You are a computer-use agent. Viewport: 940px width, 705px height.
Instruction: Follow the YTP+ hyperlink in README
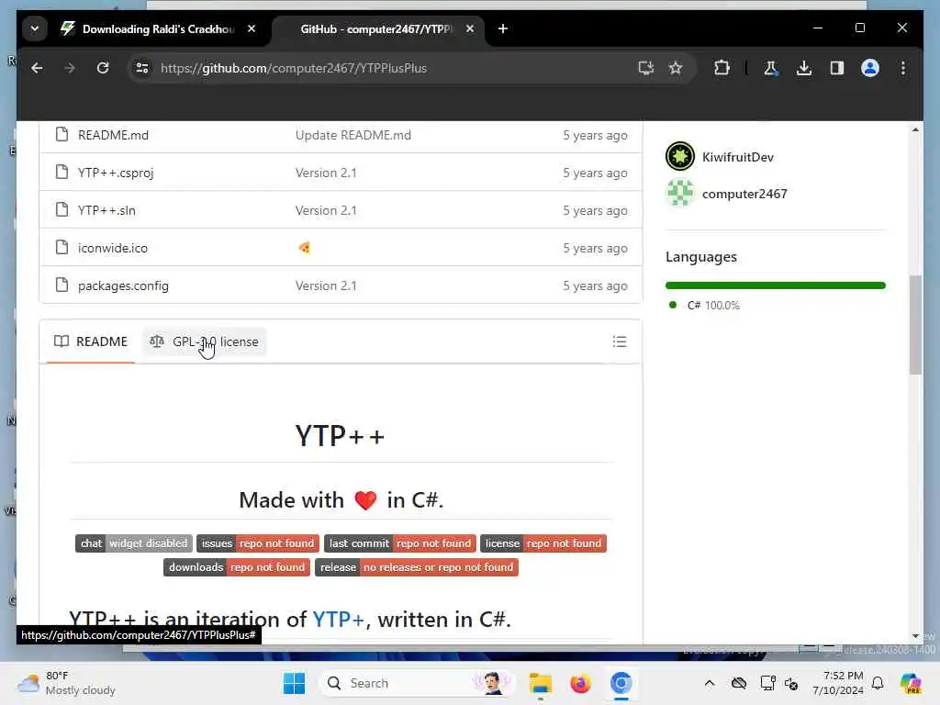tap(338, 620)
